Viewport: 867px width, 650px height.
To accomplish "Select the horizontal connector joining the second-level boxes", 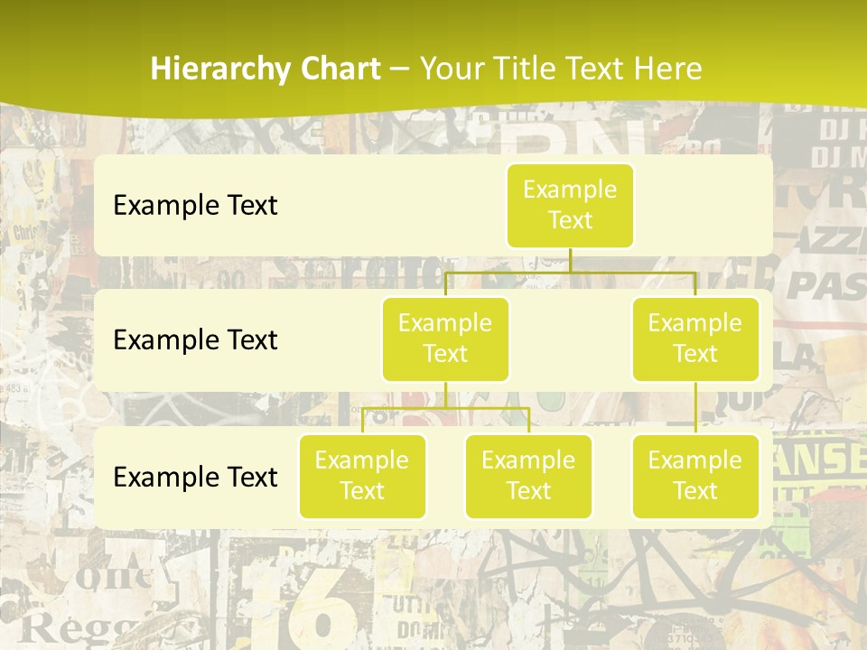I will coord(571,271).
